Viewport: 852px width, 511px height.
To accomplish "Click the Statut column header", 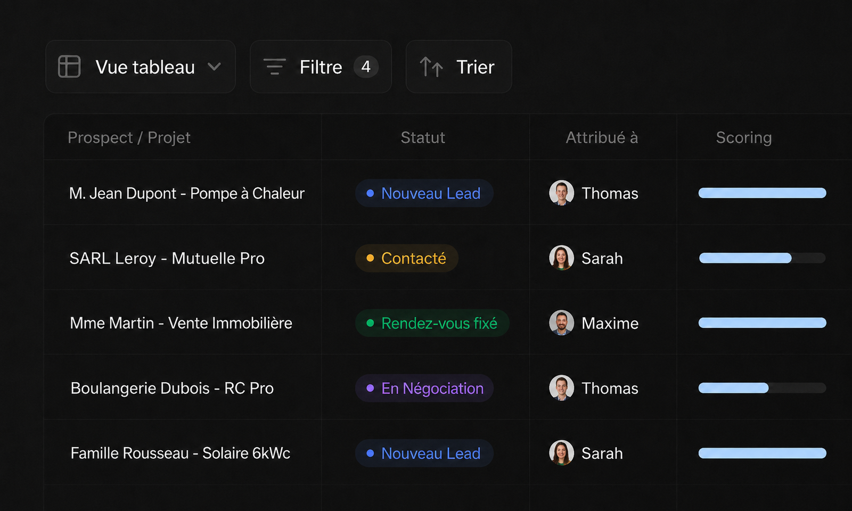I will point(423,137).
